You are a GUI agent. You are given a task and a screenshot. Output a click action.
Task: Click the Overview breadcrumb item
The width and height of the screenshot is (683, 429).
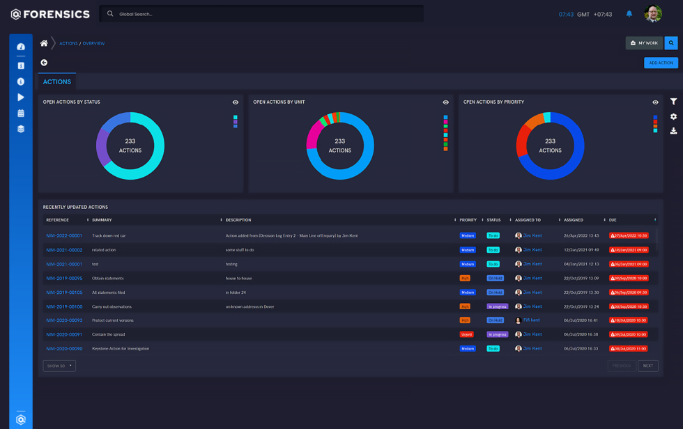[93, 43]
